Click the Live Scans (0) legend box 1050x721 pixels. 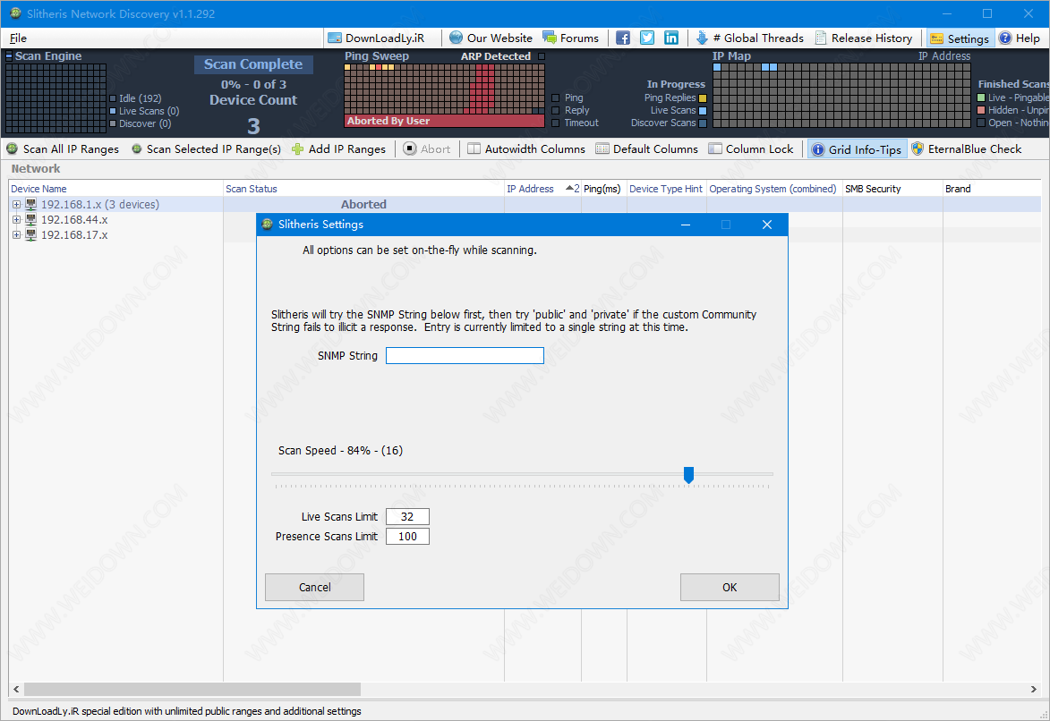[113, 111]
